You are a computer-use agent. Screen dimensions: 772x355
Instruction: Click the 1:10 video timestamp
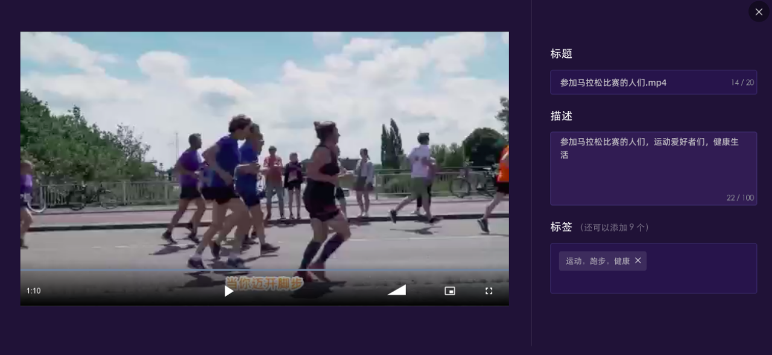(34, 291)
